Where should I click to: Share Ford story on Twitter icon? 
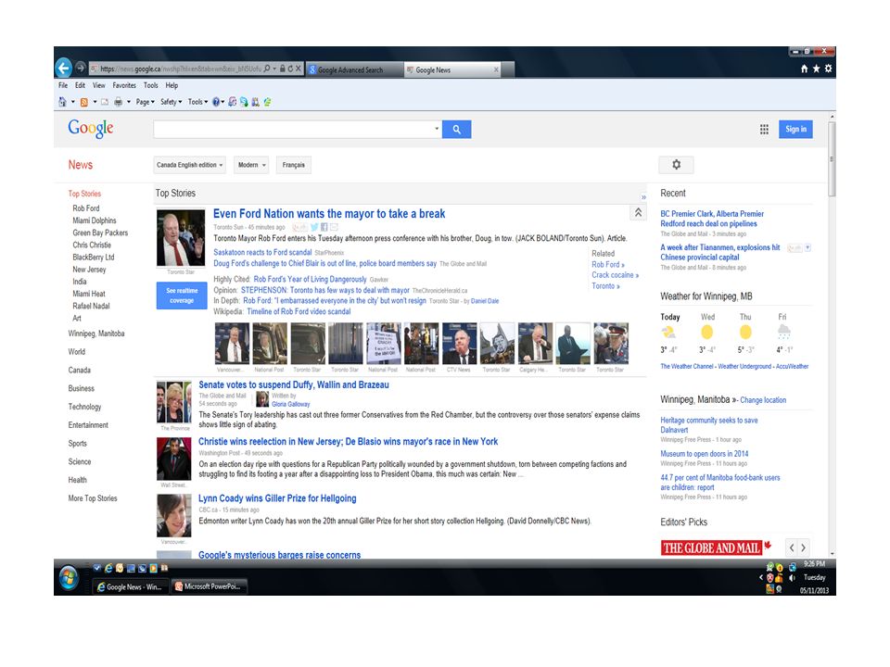pos(314,227)
